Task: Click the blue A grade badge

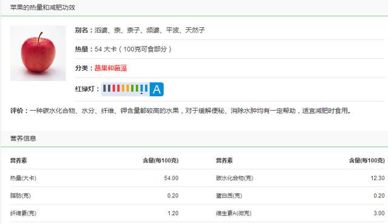Action: 156,89
